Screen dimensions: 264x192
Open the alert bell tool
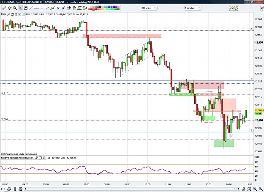[9, 8]
